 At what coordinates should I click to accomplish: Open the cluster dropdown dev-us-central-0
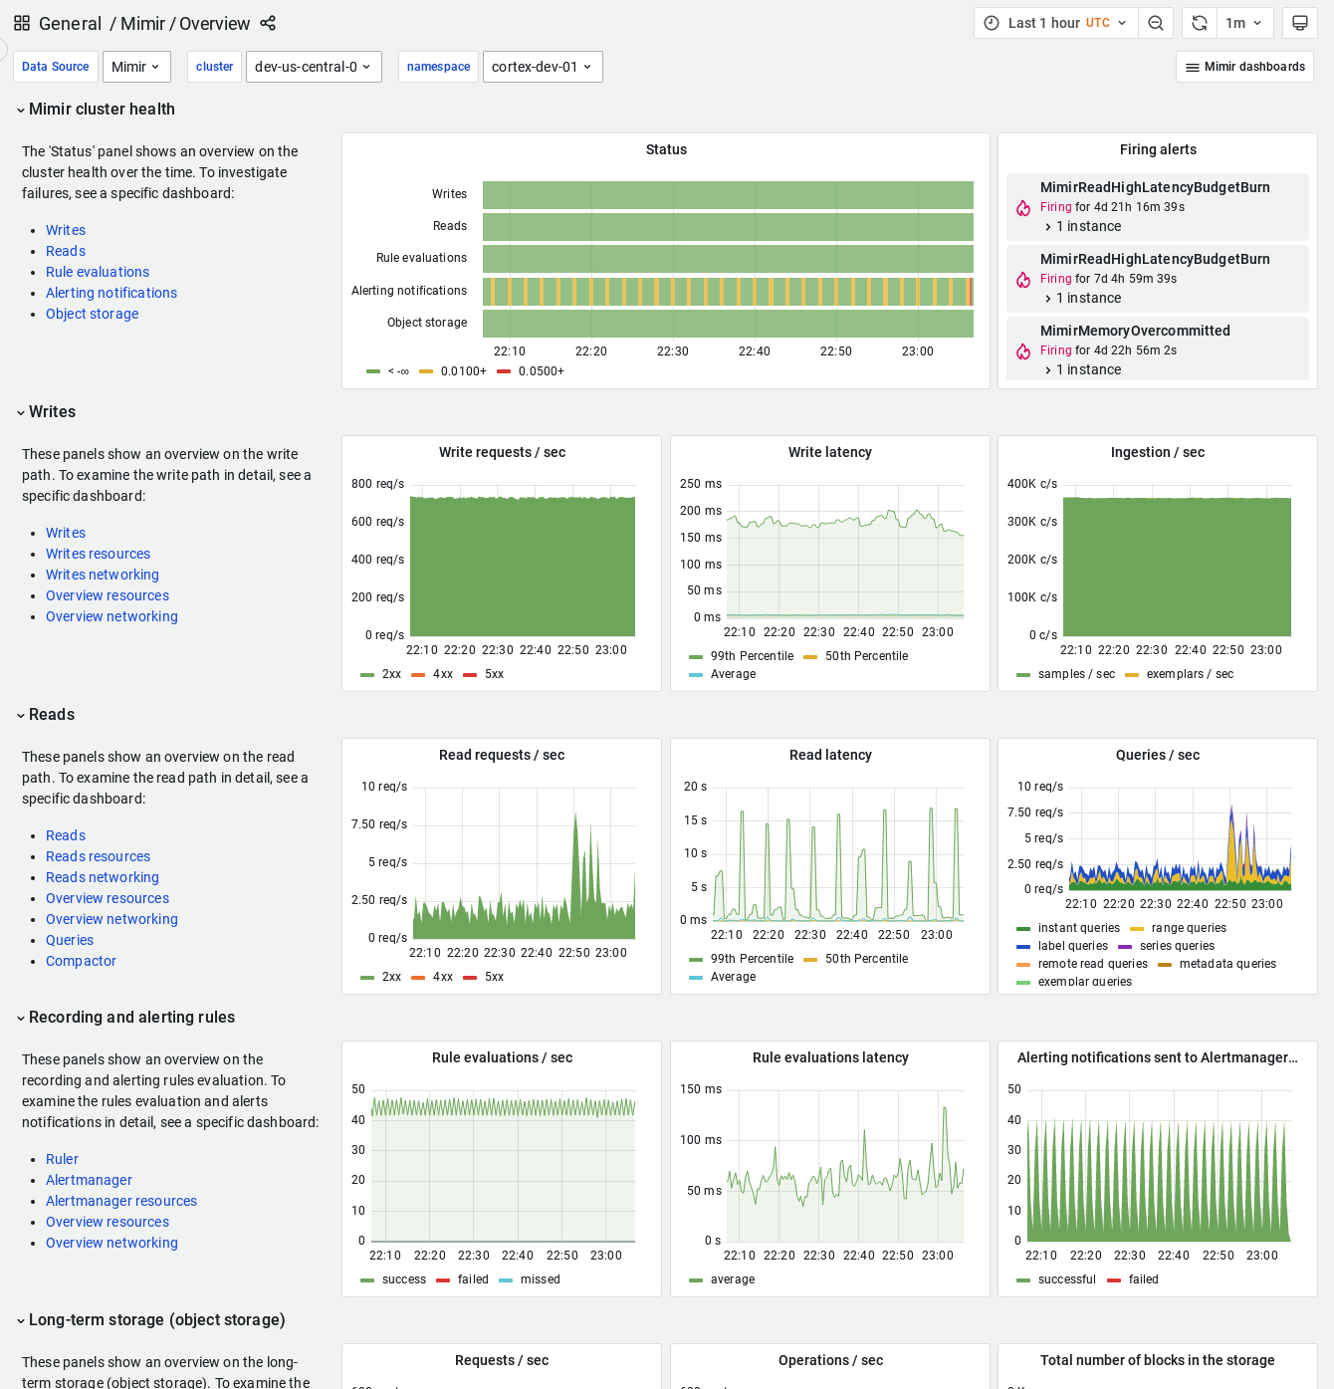pyautogui.click(x=314, y=67)
